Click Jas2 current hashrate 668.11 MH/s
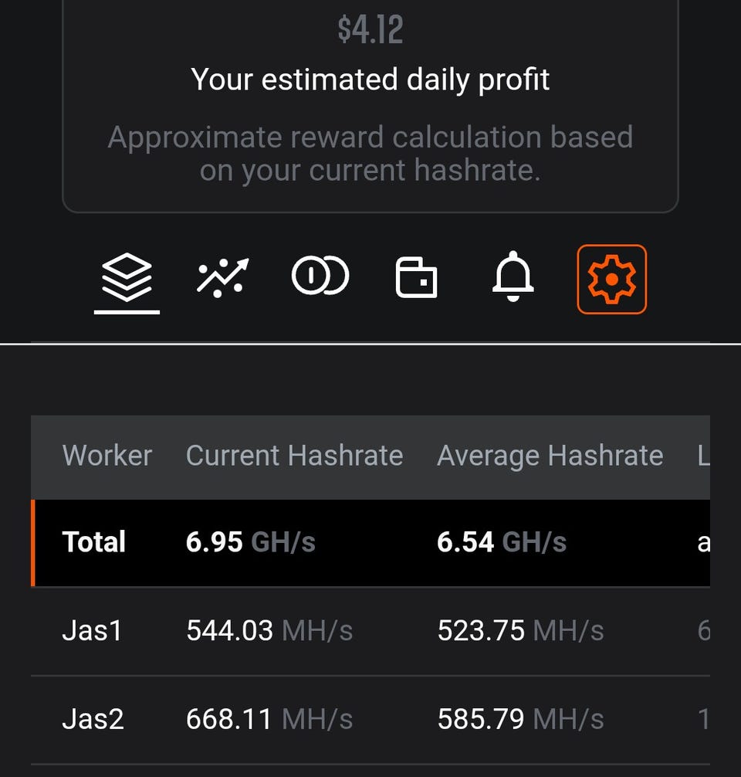The width and height of the screenshot is (741, 777). coord(269,720)
